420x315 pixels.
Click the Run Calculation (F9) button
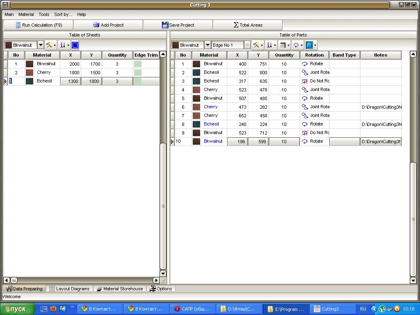[x=38, y=25]
